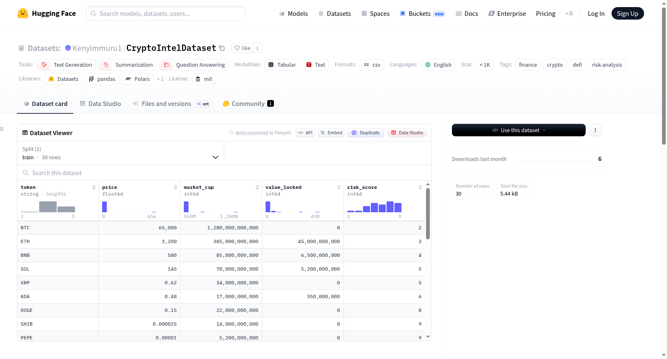Sort by value_locked column
Viewport: 667px width, 359px height.
click(x=339, y=187)
